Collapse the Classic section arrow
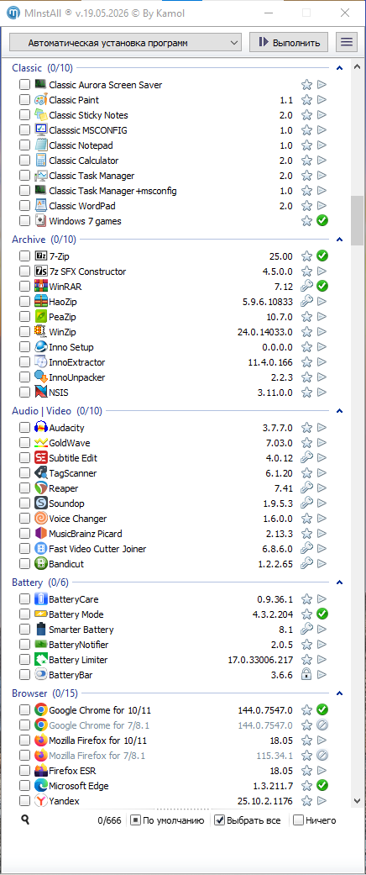366x875 pixels. [339, 68]
